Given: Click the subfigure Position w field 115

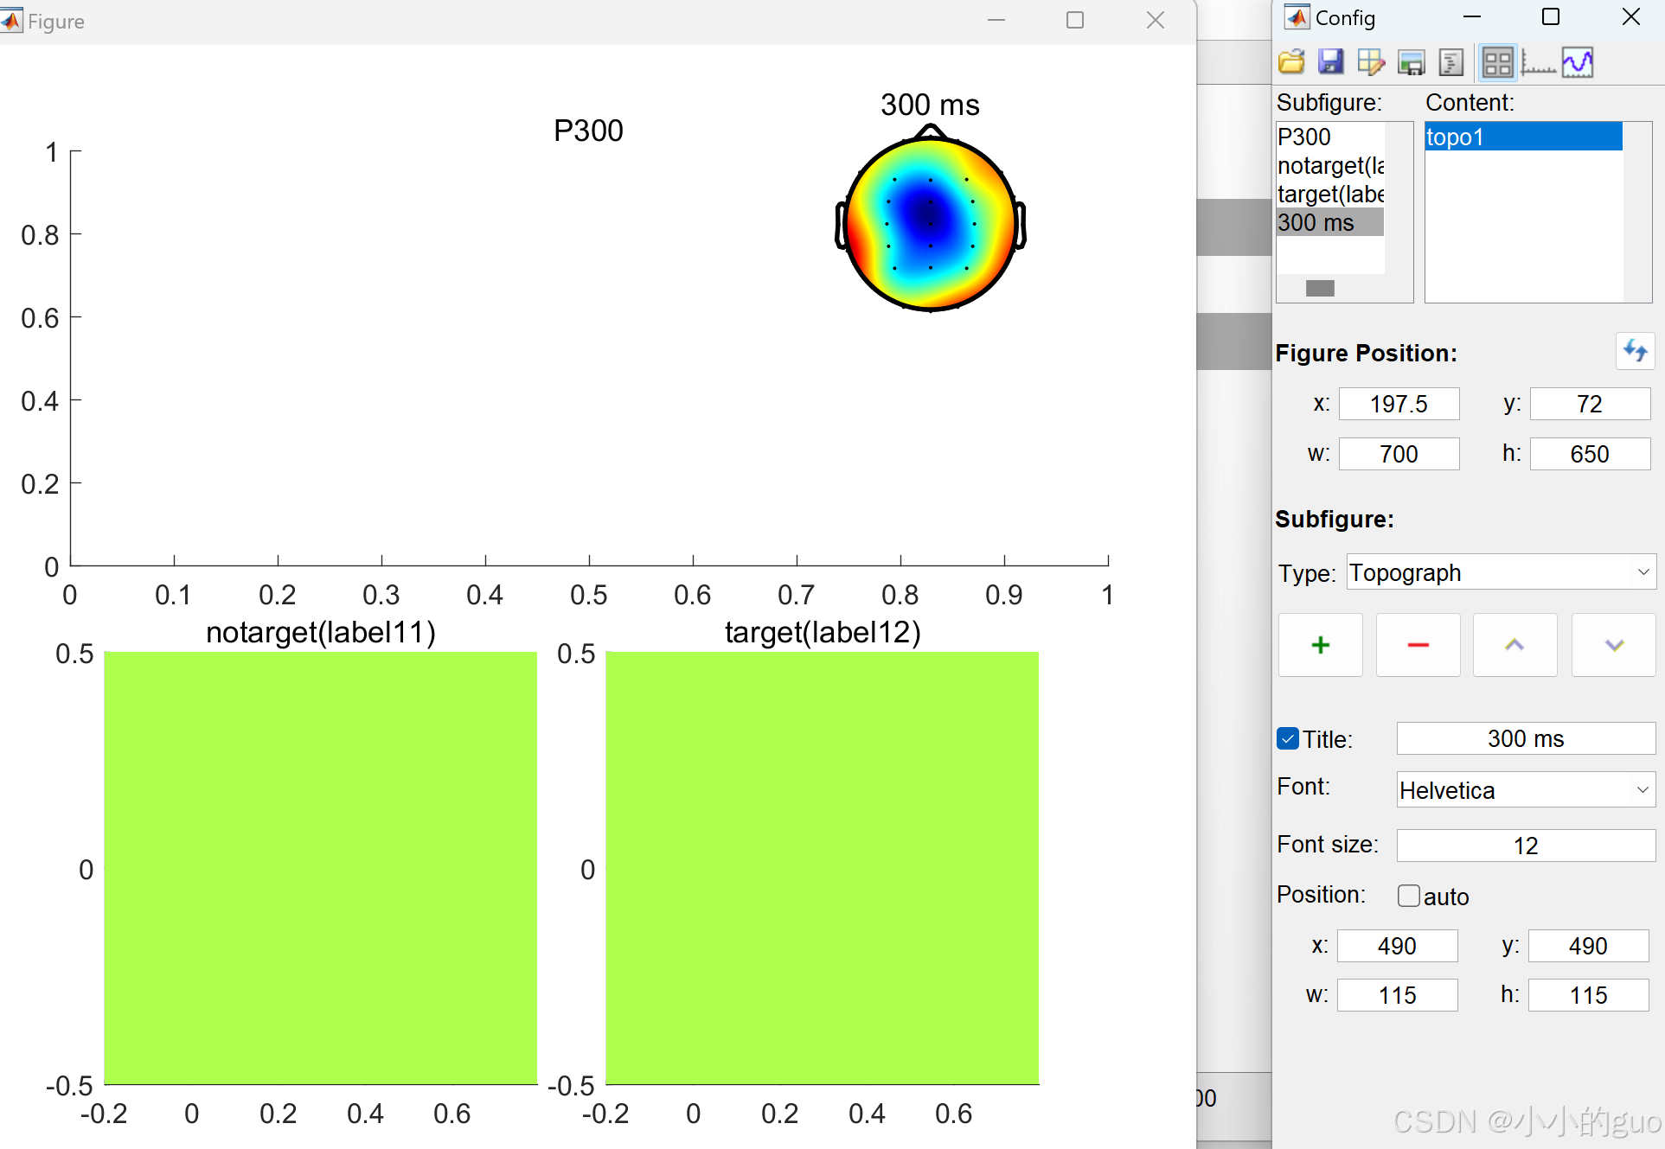Looking at the screenshot, I should pyautogui.click(x=1398, y=995).
